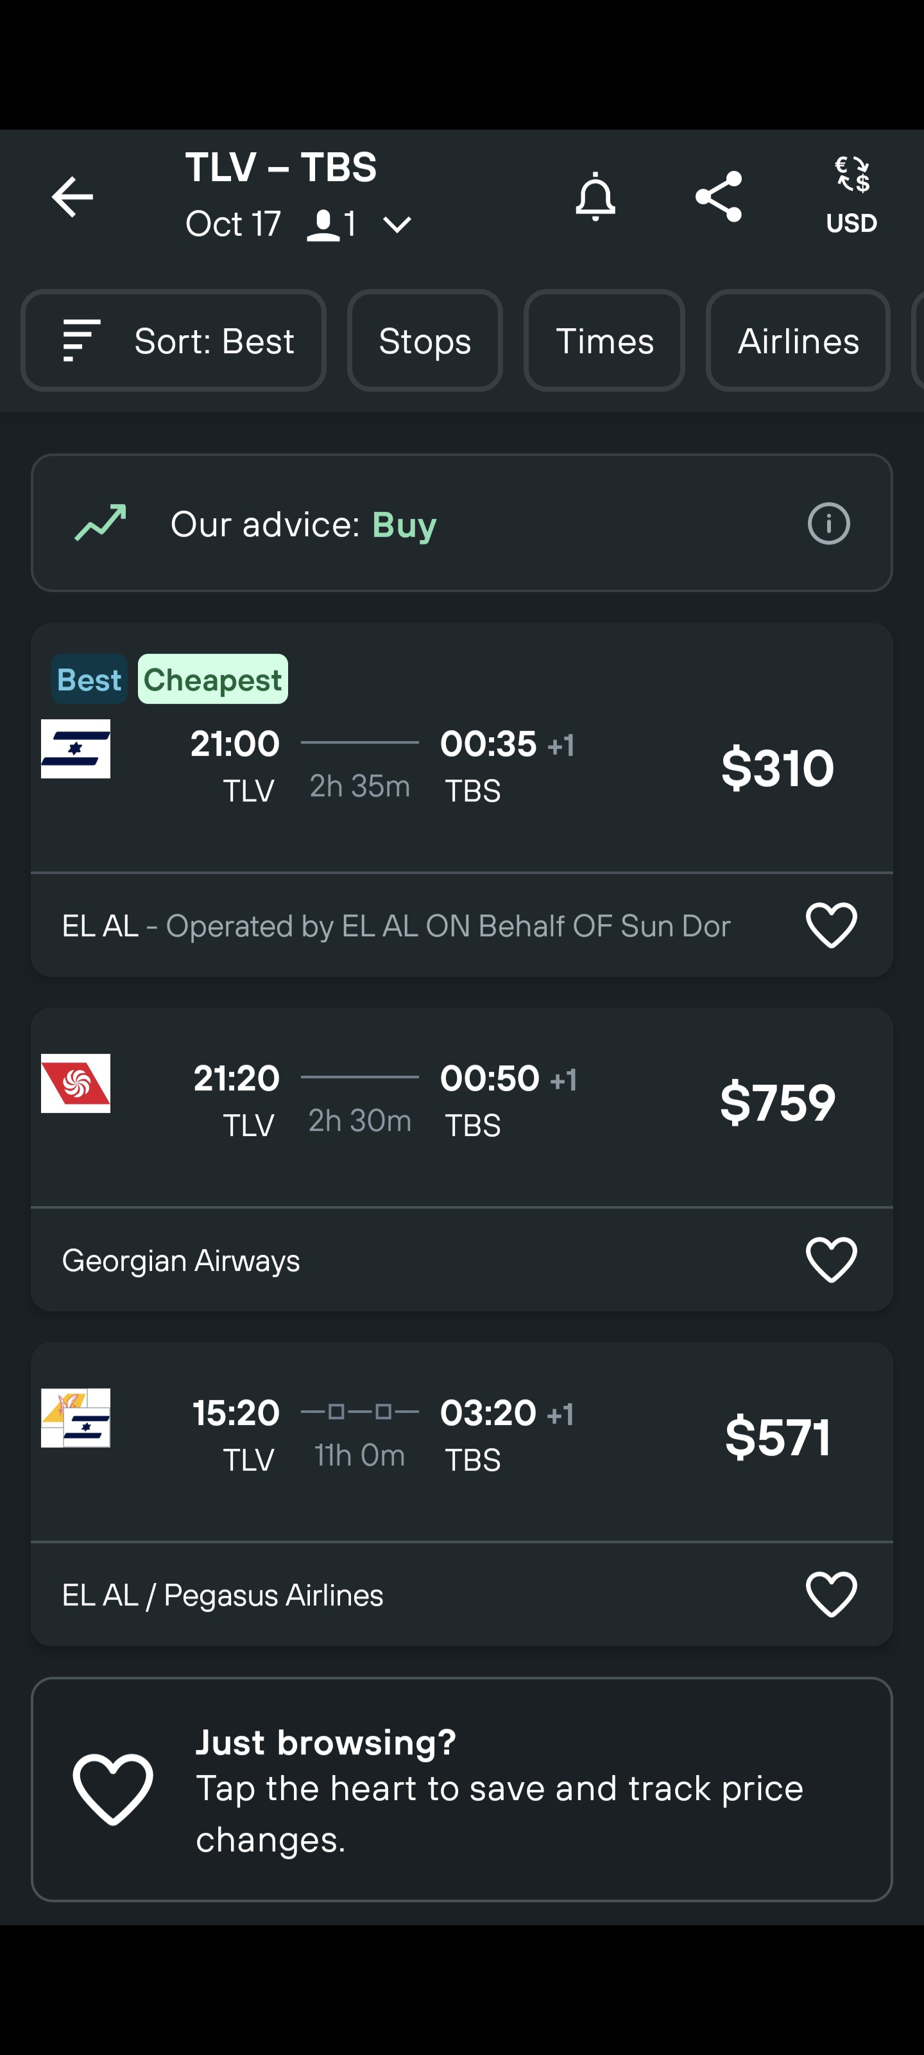This screenshot has height=2055, width=924.
Task: Open the Stops filter
Action: tap(424, 340)
